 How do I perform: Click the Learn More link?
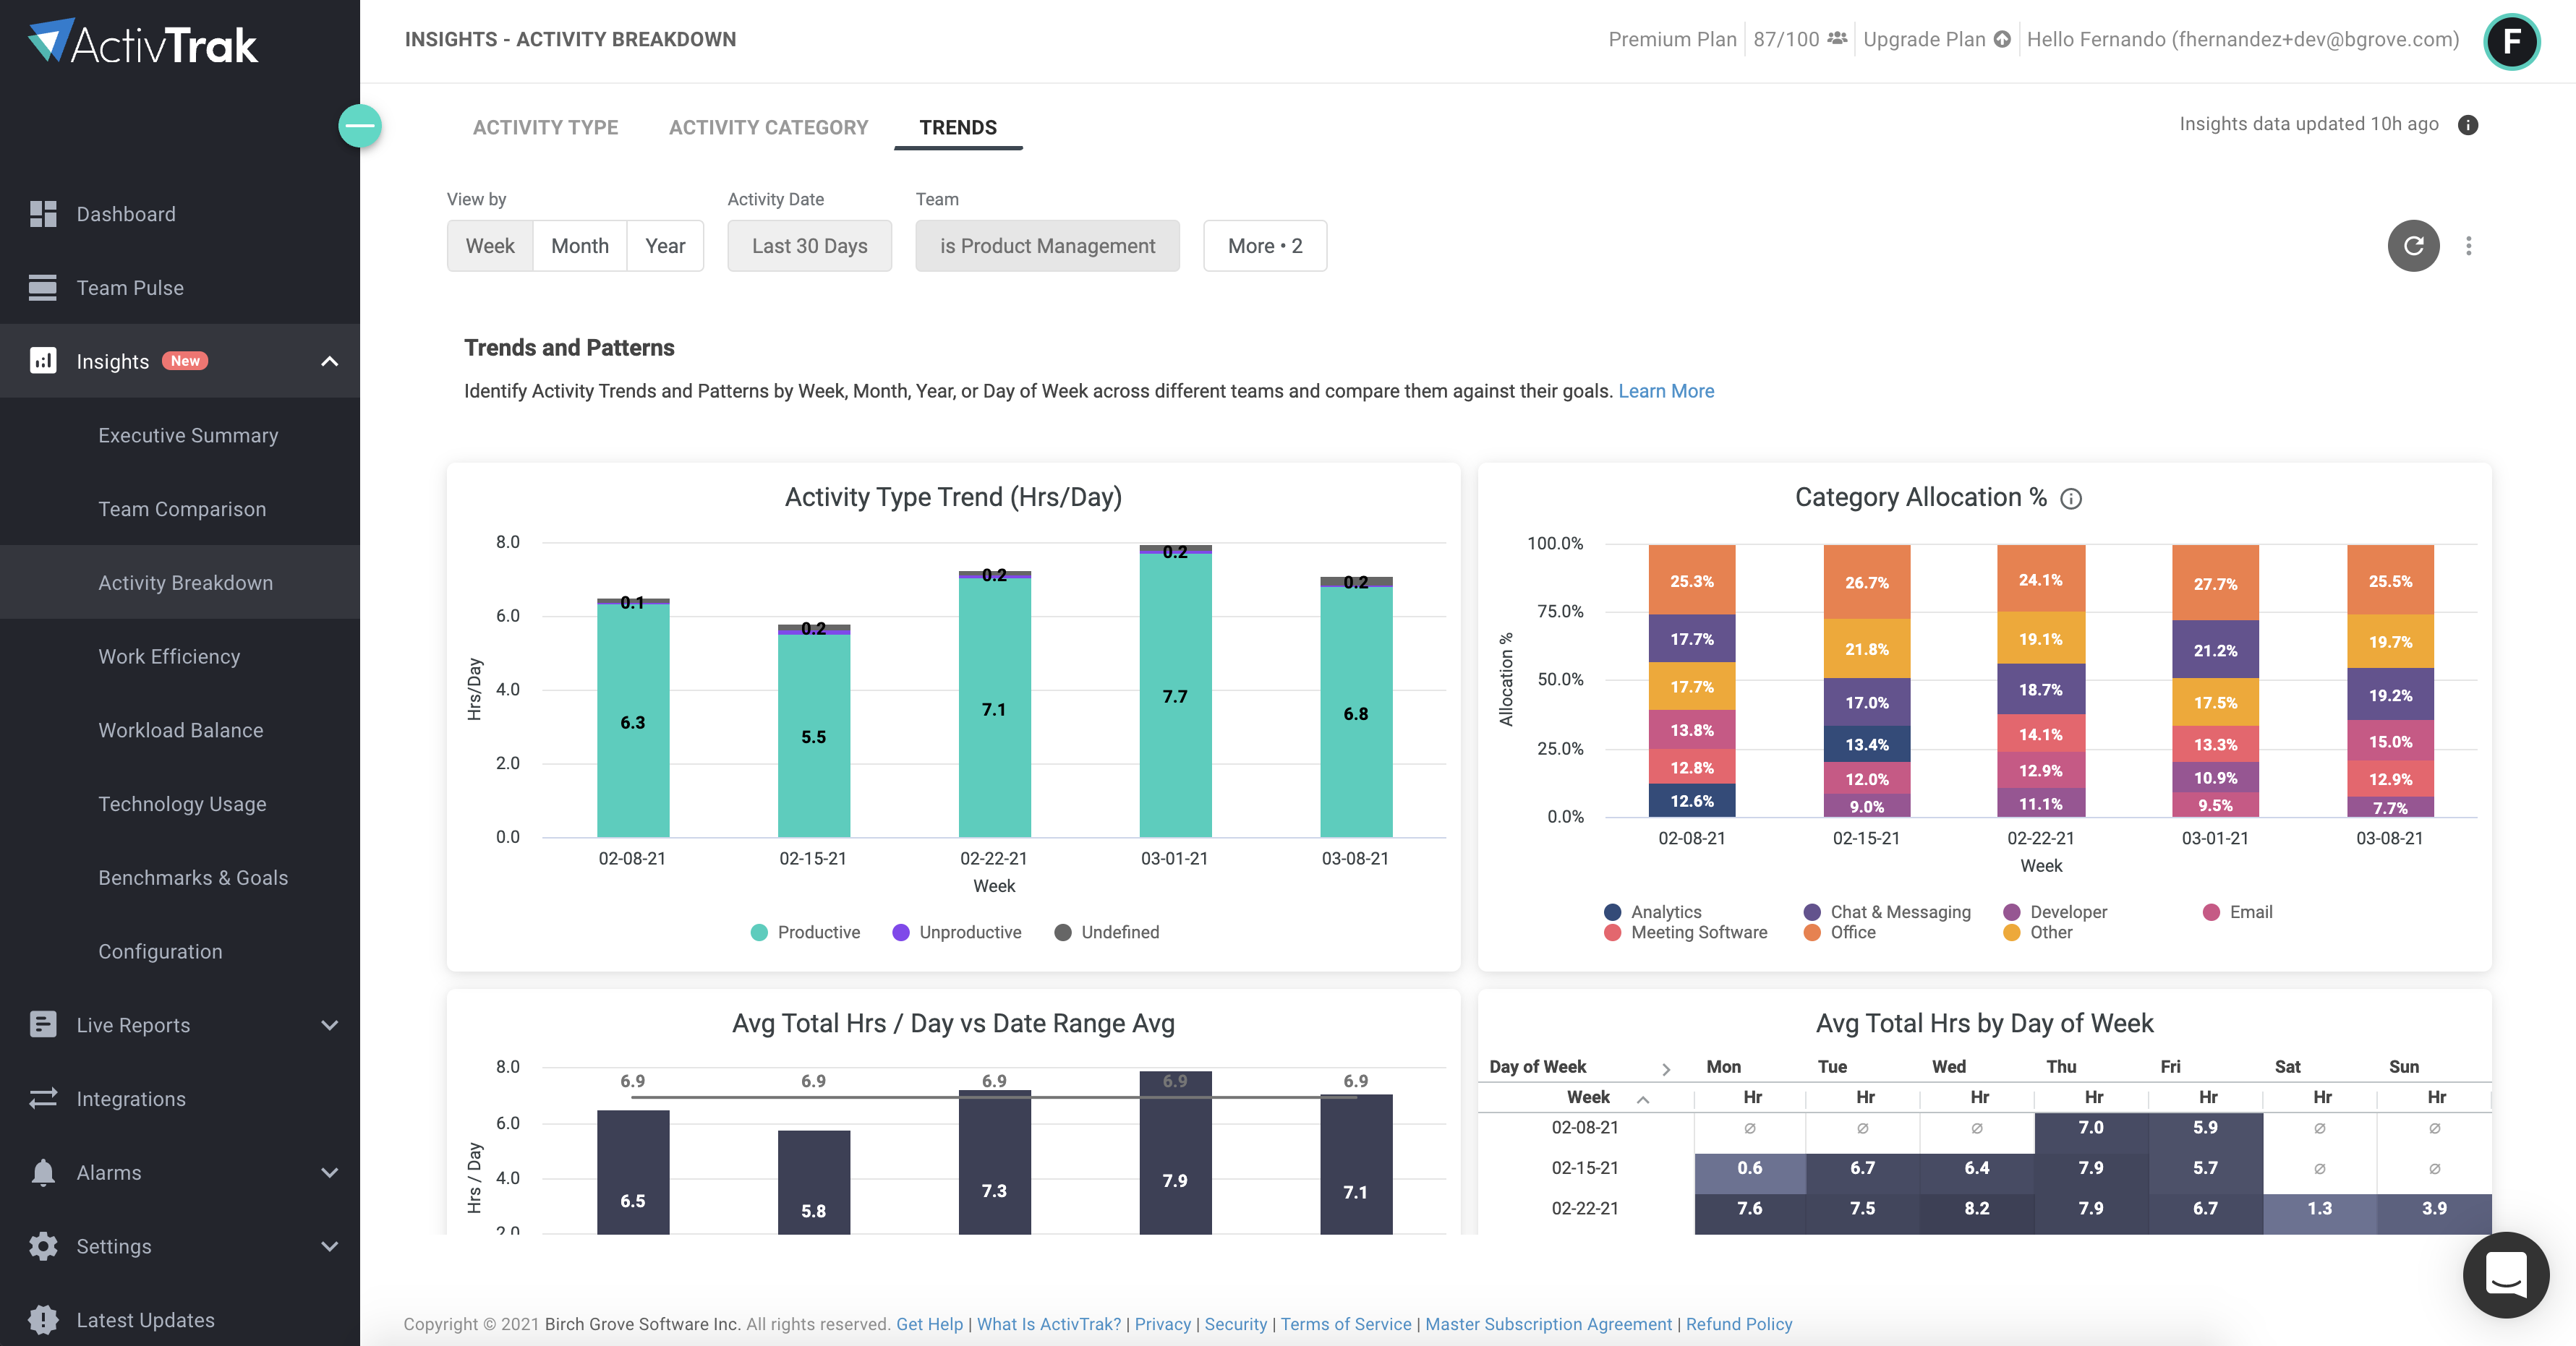(1666, 390)
